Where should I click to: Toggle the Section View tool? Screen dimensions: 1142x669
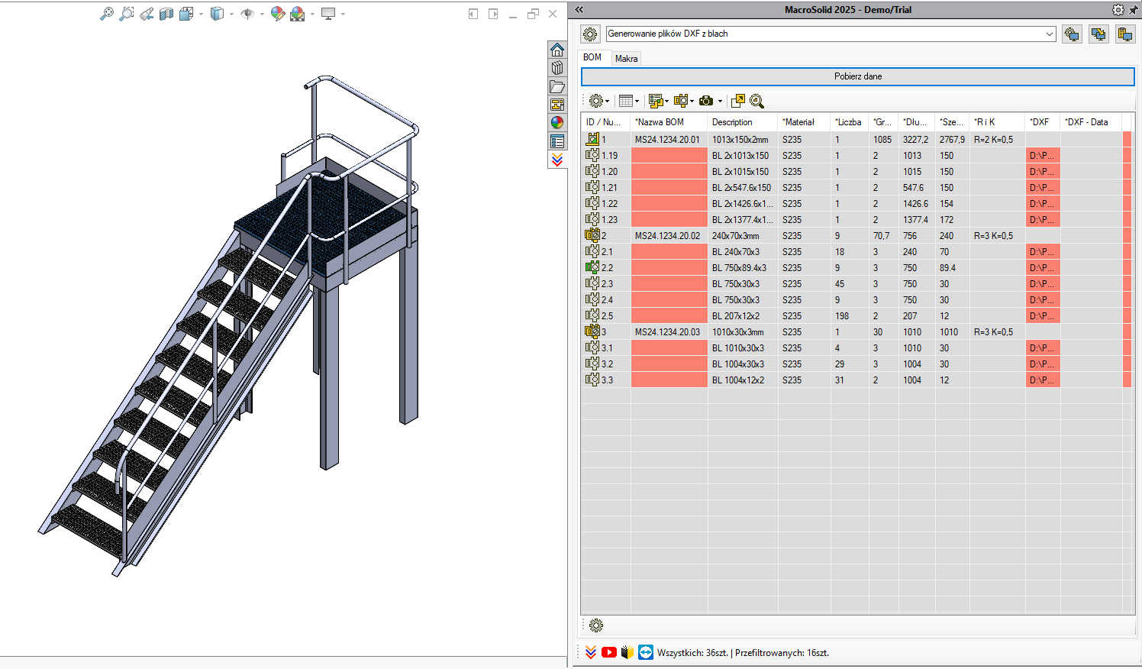coord(166,14)
